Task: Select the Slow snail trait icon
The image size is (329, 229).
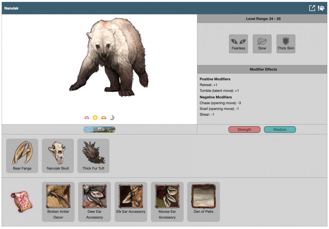Action: coord(262,44)
